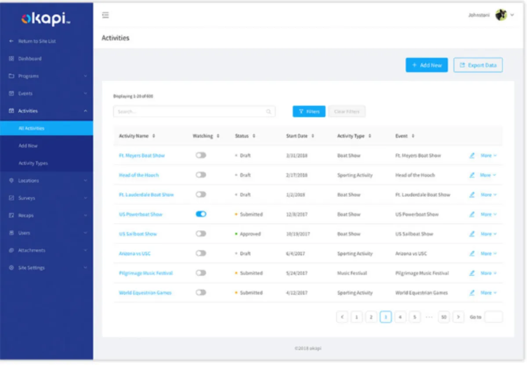
Task: Open Site Settings sidebar item
Action: point(47,267)
